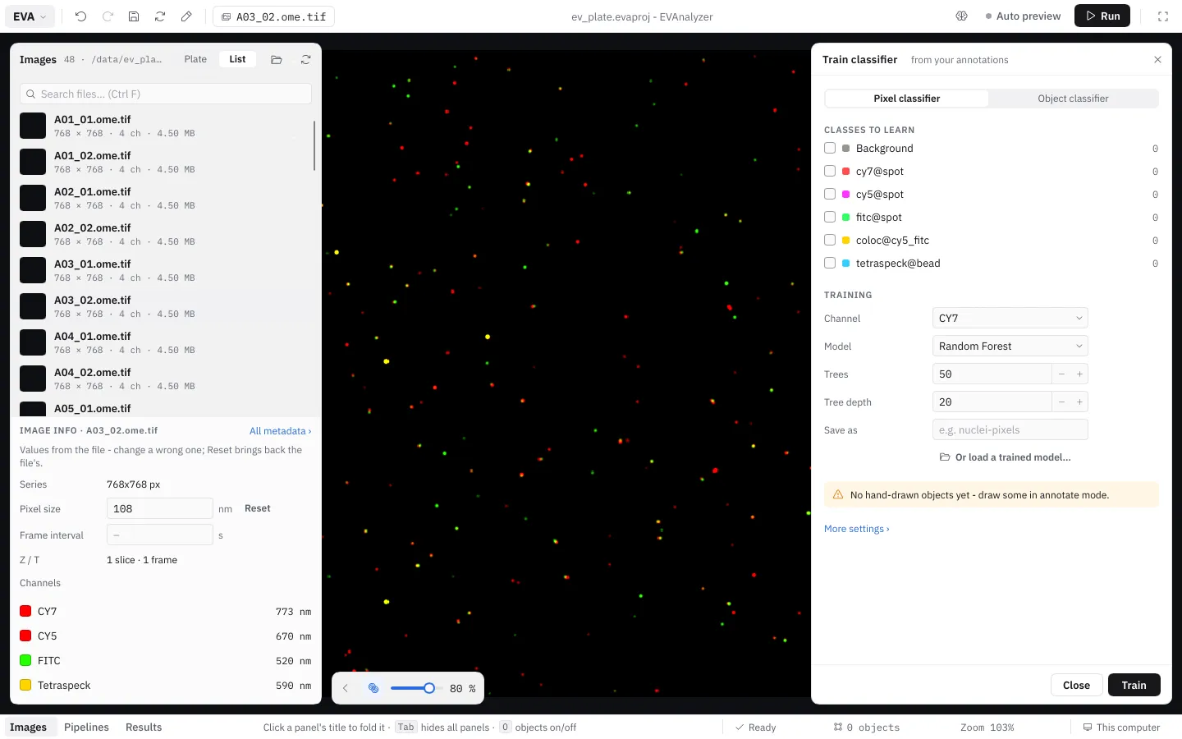This screenshot has height=739, width=1182.
Task: Click the red CY7 channel color swatch
Action: [x=25, y=612]
